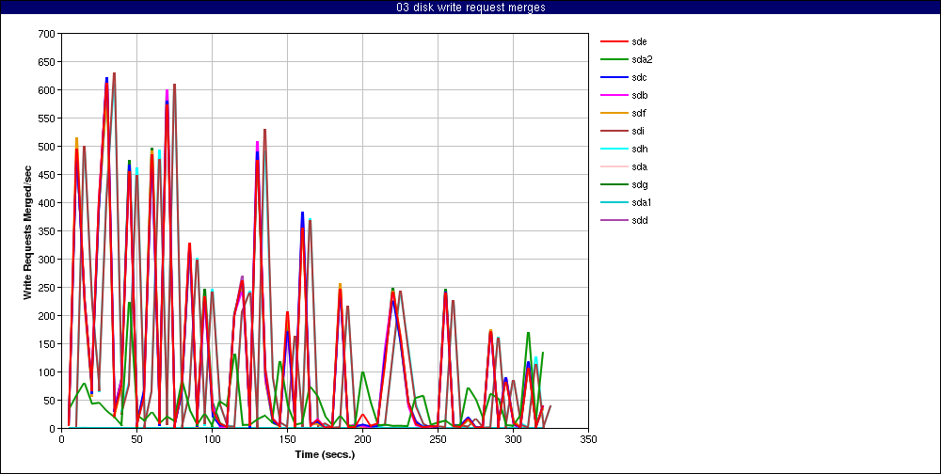Click the sda2 legend label
This screenshot has height=474, width=941.
pyautogui.click(x=642, y=60)
